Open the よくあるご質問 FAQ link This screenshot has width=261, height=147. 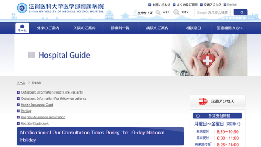point(187,4)
